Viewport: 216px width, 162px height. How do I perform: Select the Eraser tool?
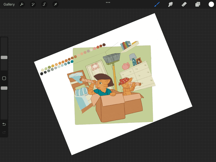[184, 4]
